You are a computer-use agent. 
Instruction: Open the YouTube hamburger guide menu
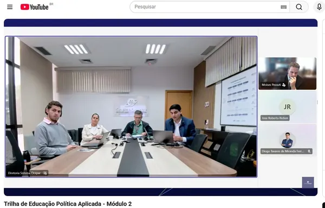coord(10,7)
